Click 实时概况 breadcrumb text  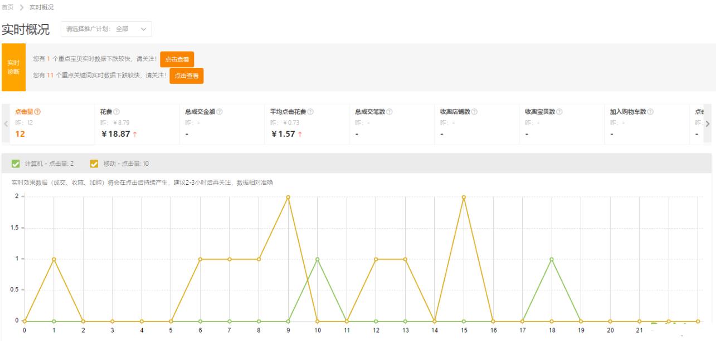click(x=42, y=7)
